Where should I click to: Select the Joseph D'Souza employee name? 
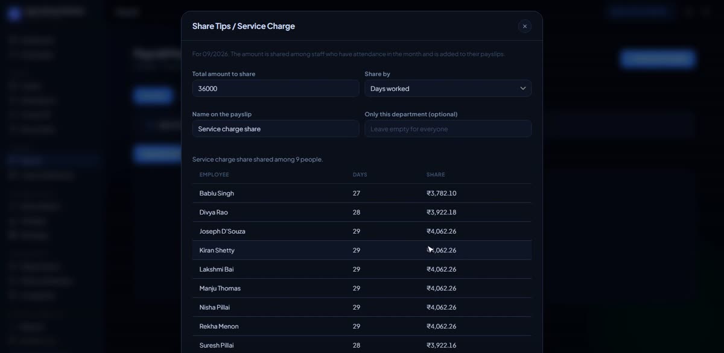222,231
